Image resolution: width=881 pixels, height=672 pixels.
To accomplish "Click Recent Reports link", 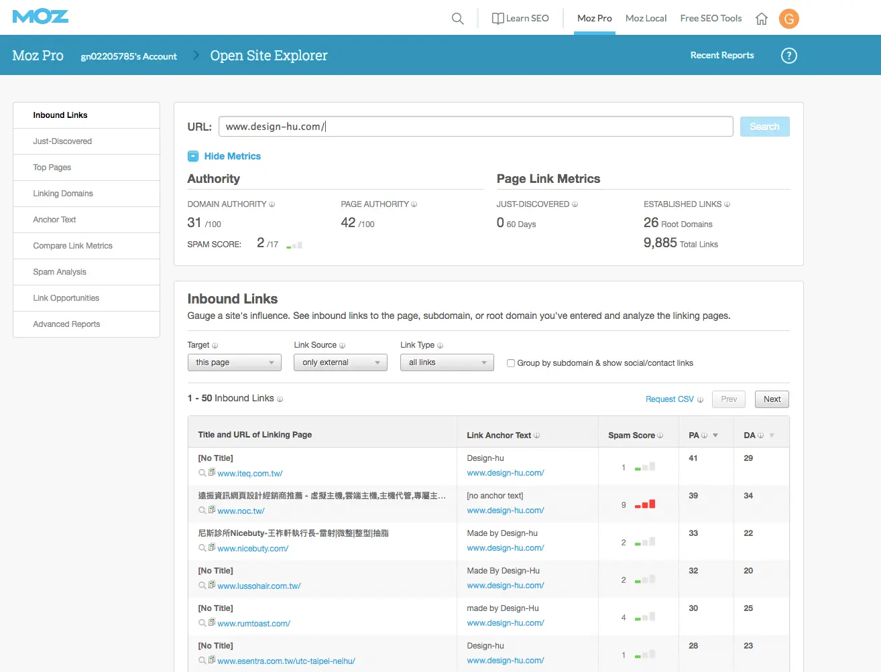I will click(x=722, y=56).
